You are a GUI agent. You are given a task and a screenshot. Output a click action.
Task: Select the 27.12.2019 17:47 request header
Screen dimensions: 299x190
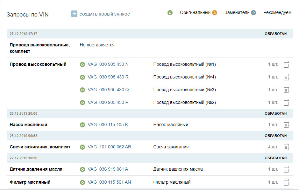pos(24,34)
